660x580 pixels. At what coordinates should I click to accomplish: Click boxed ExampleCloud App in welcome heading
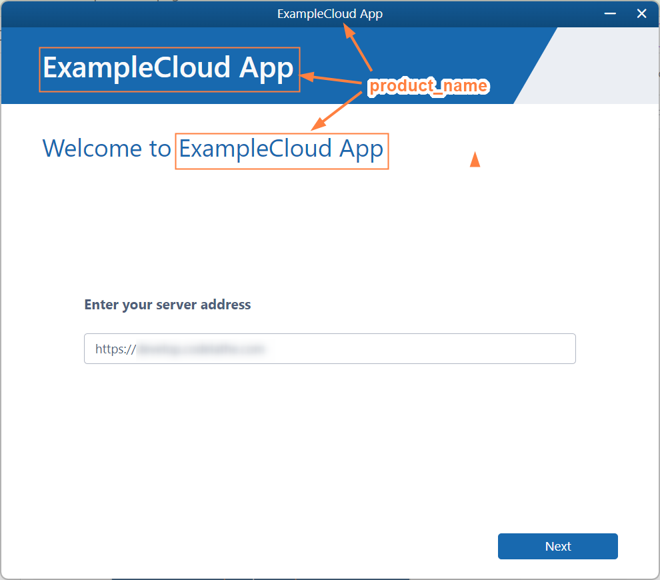pos(281,148)
